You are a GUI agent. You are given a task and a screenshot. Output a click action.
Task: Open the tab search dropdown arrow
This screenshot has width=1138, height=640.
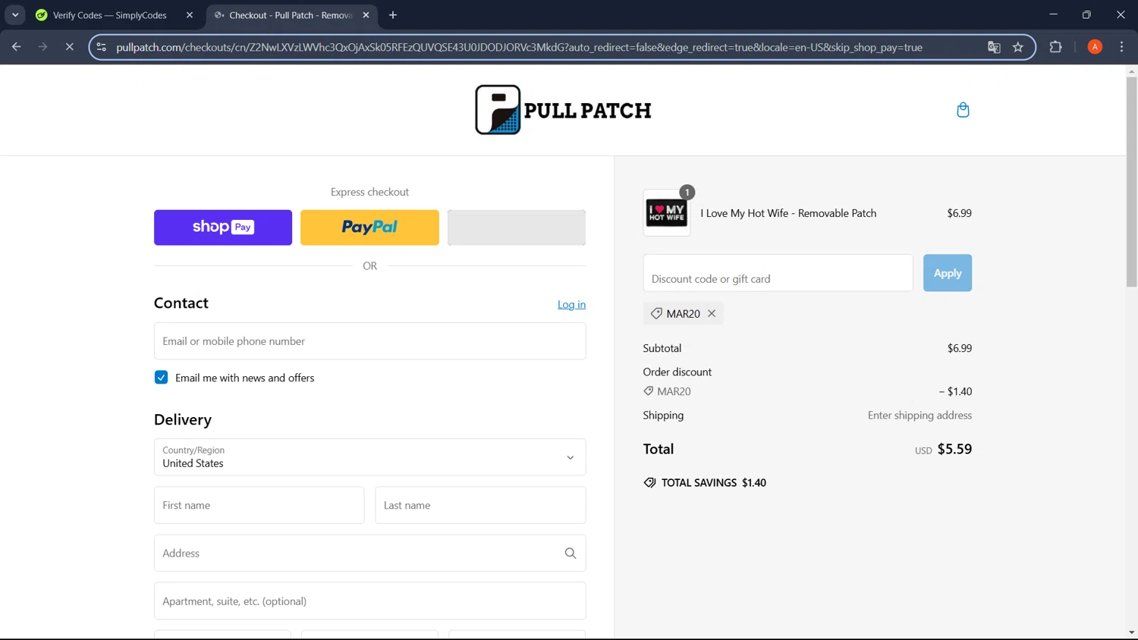[15, 15]
